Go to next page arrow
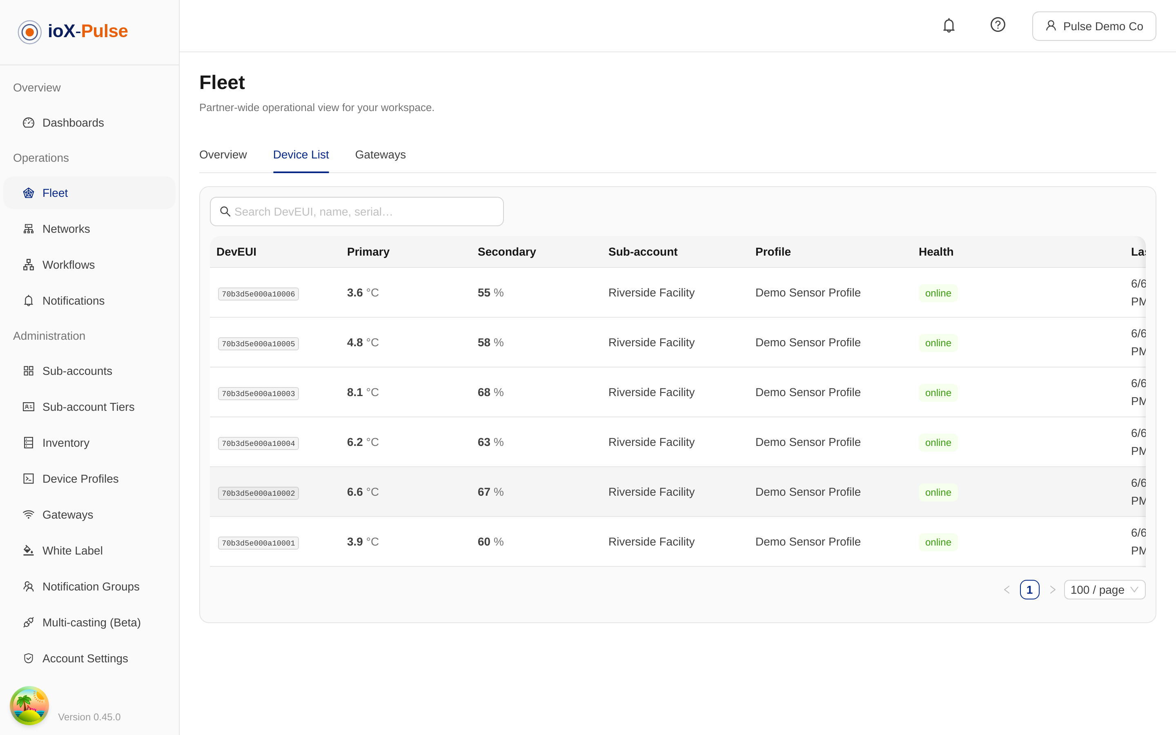1176x735 pixels. click(1052, 590)
